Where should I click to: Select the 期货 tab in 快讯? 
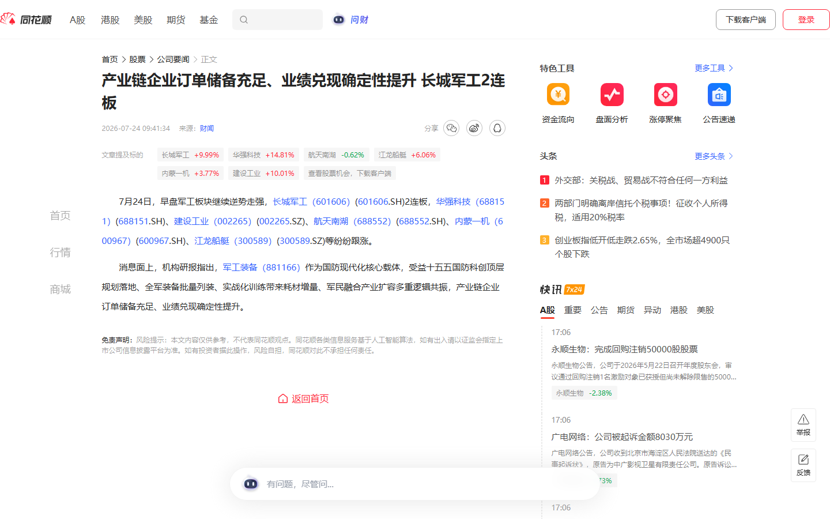coord(626,310)
